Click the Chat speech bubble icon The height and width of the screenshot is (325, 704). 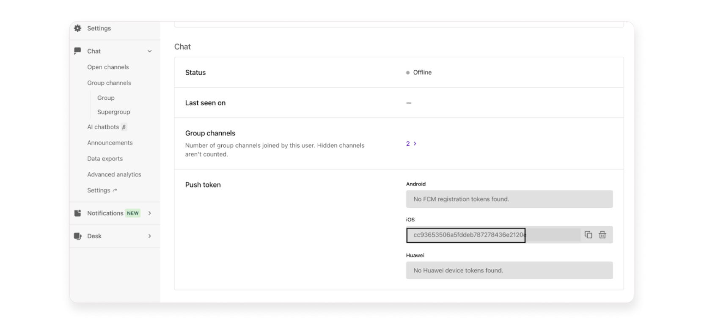[77, 51]
